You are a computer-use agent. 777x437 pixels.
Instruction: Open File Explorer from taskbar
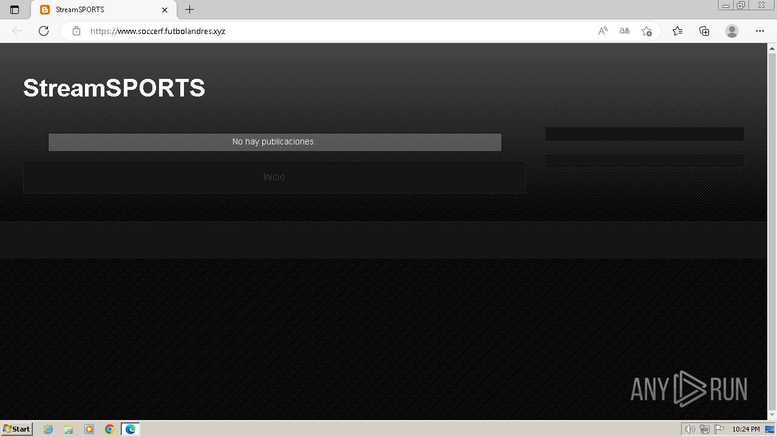(69, 429)
